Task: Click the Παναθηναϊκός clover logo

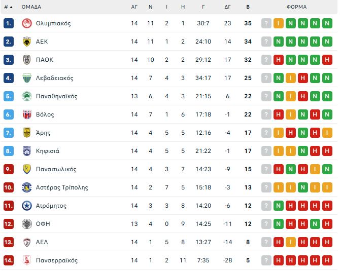Action: (x=27, y=96)
